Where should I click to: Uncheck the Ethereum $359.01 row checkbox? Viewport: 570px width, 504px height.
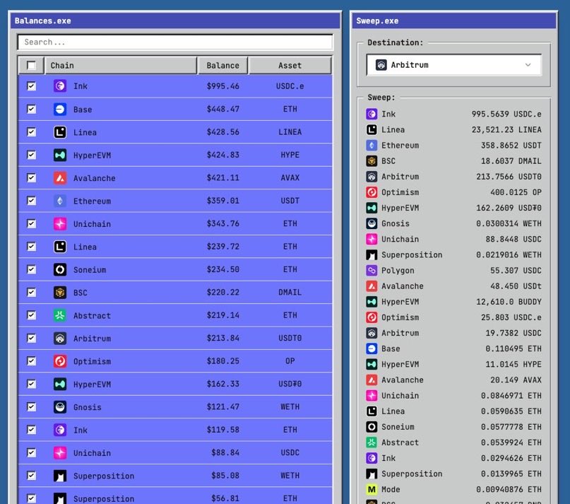click(31, 201)
